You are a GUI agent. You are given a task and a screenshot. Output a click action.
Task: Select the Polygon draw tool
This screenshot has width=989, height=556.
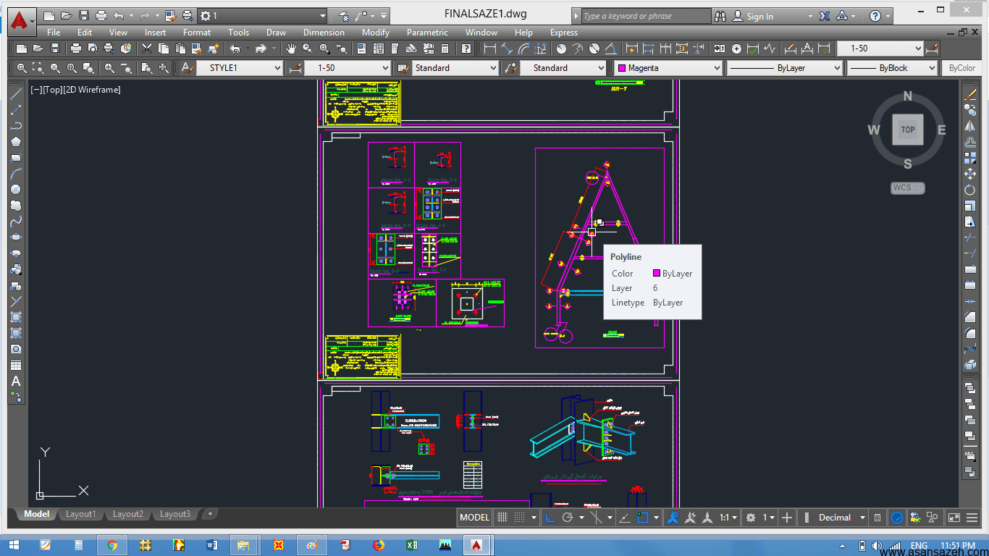tap(15, 142)
